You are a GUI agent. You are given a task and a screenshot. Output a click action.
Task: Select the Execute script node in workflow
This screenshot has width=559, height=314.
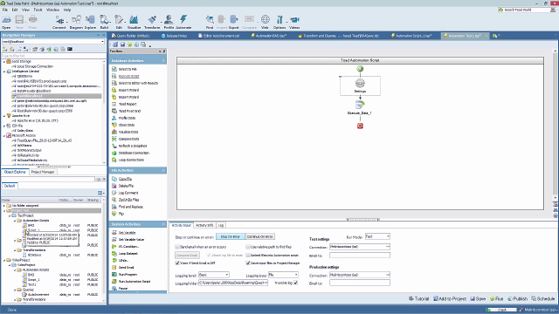point(360,107)
